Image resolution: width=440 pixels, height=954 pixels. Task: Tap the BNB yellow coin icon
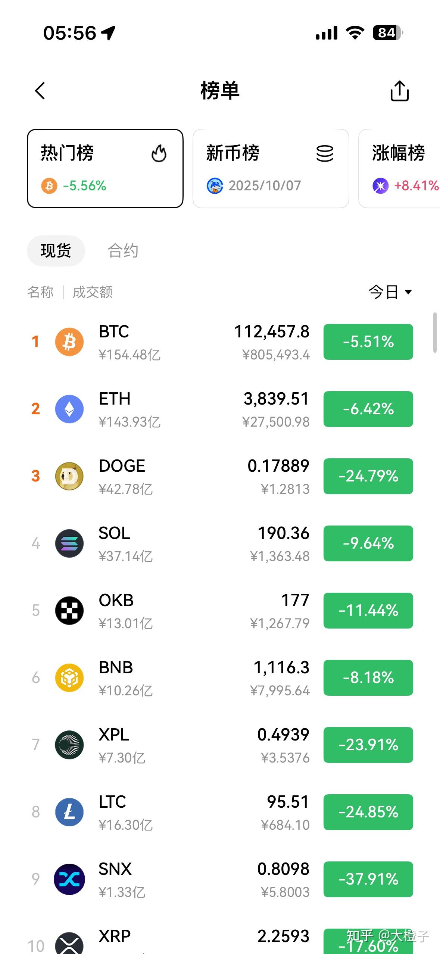pyautogui.click(x=69, y=678)
